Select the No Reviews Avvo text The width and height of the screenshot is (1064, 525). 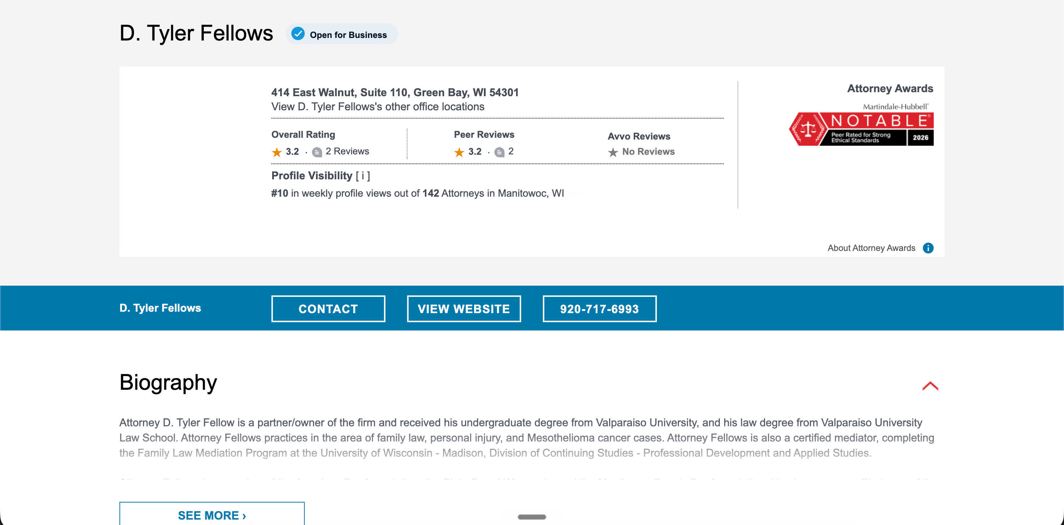649,151
